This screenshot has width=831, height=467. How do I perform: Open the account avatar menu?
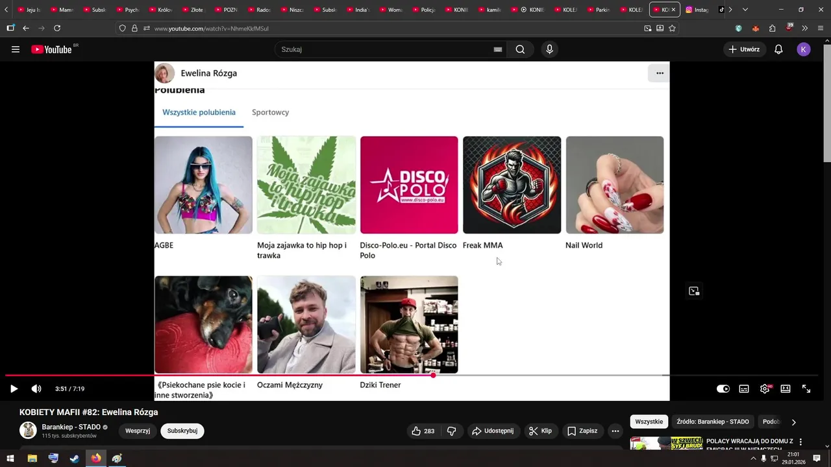[804, 49]
